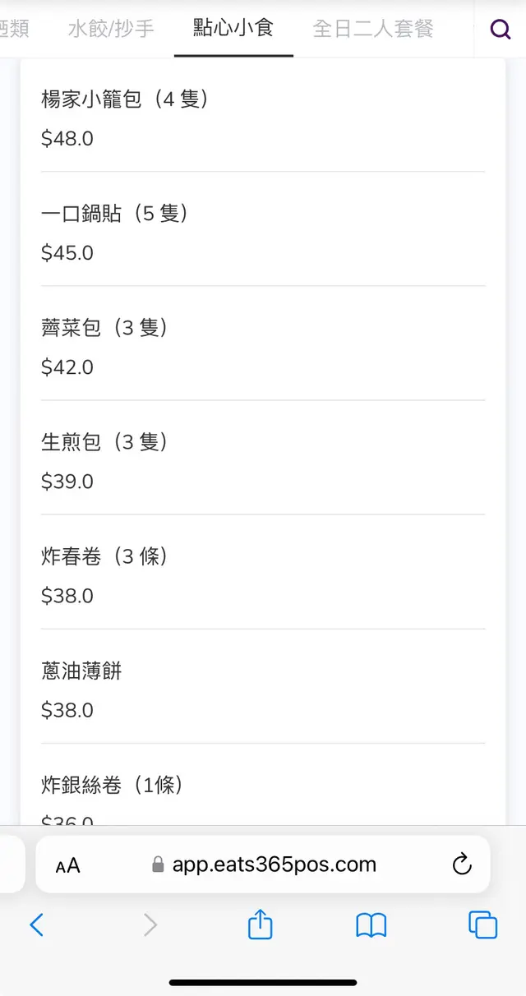Choose 楊家小籠包 (4 隻) item
The width and height of the screenshot is (526, 996).
(263, 118)
